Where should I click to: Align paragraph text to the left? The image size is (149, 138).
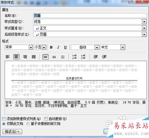click(8, 57)
